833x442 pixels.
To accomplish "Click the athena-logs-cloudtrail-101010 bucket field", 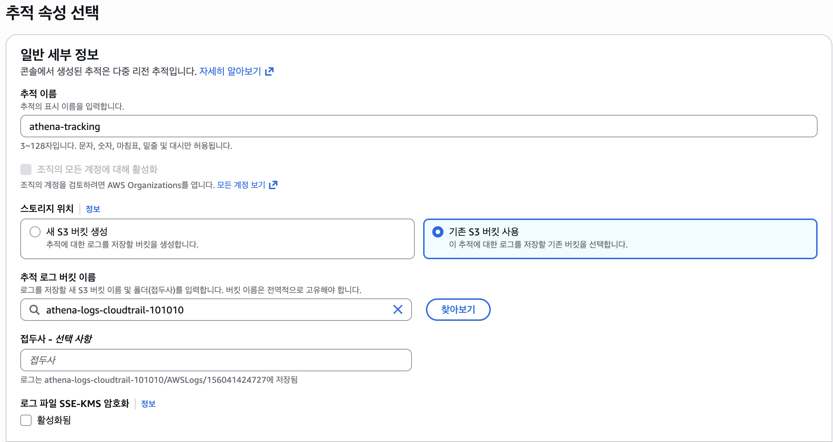I will (x=210, y=310).
